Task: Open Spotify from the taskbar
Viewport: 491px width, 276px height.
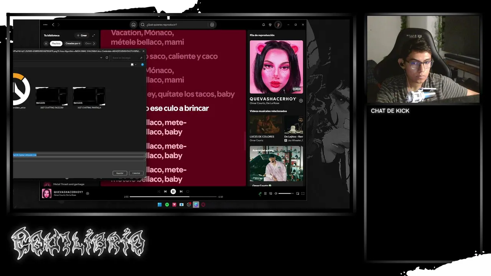Action: (167, 205)
